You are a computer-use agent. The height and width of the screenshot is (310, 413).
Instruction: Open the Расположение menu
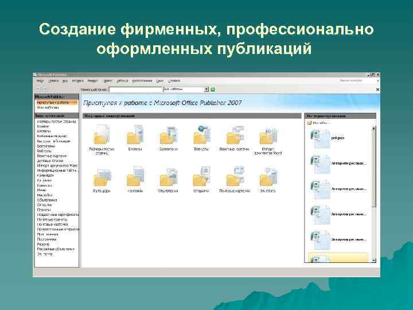[x=142, y=81]
